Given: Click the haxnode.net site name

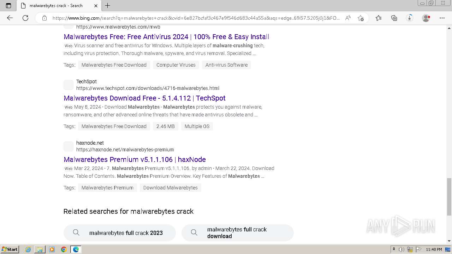Looking at the screenshot, I should tap(90, 143).
